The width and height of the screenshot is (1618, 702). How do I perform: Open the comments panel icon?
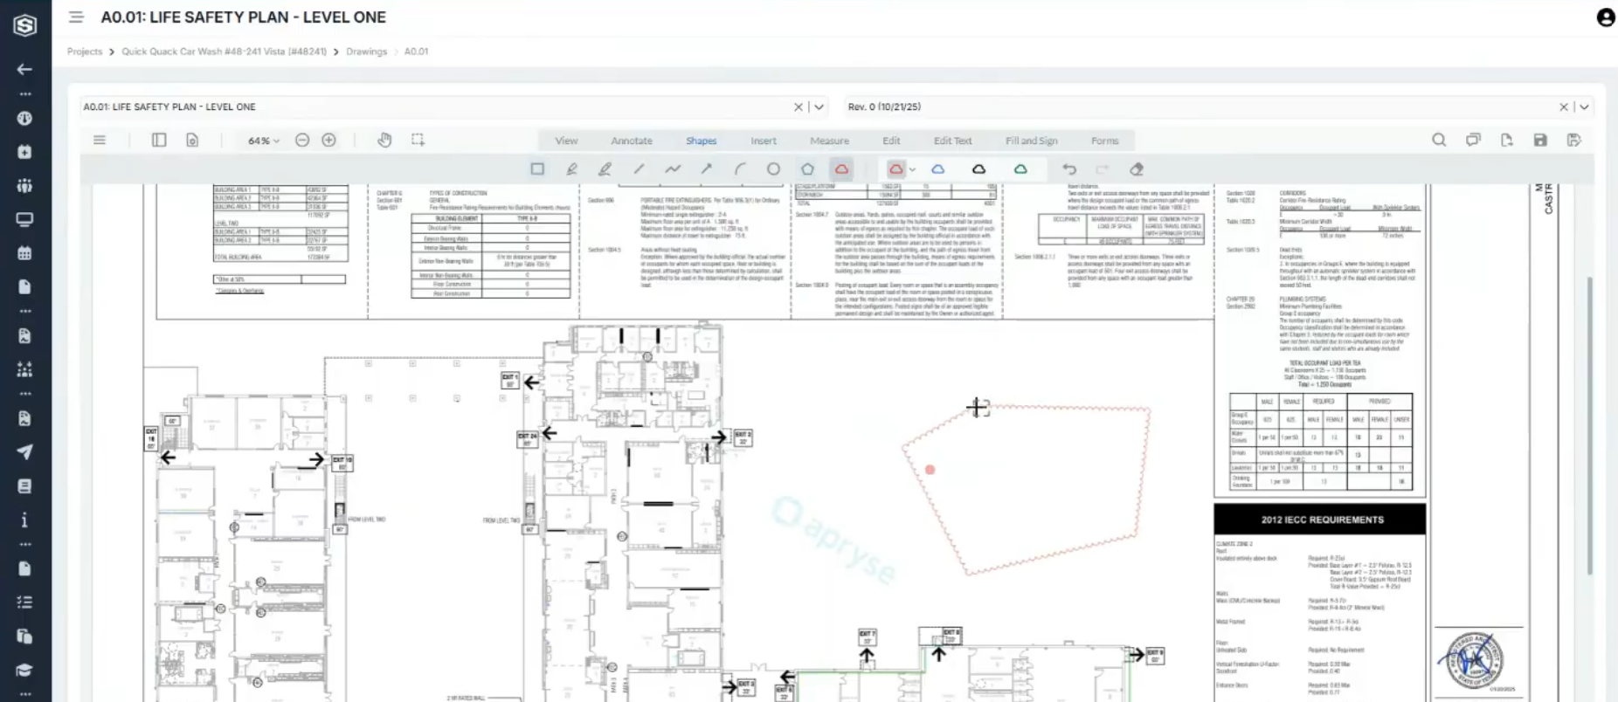tap(1473, 140)
